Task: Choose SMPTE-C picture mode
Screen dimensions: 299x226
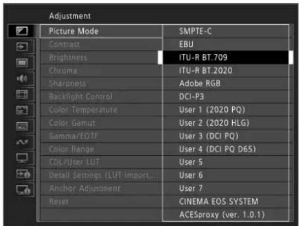Action: point(226,31)
